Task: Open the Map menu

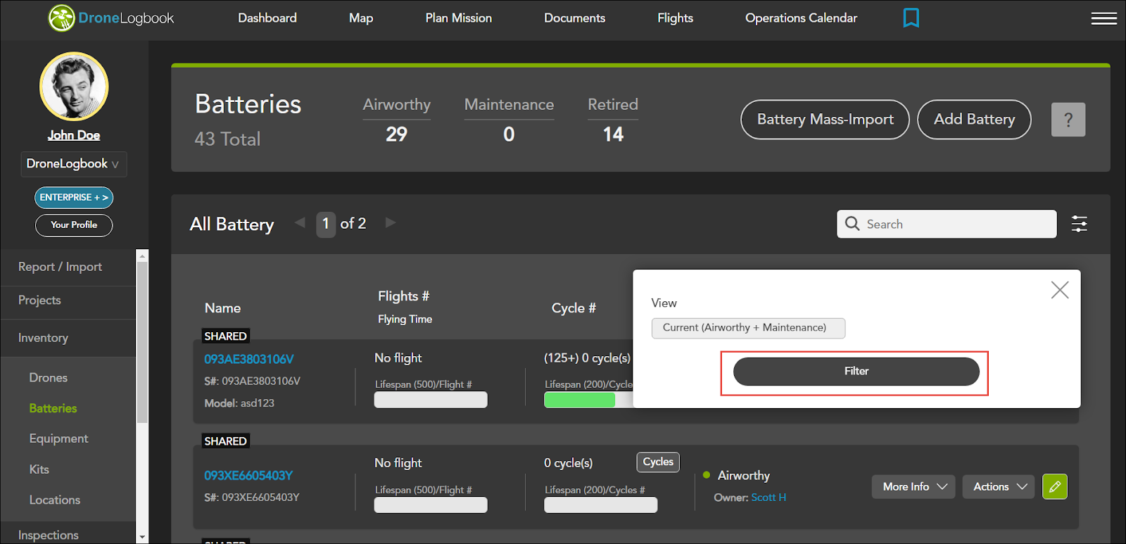Action: coord(361,18)
